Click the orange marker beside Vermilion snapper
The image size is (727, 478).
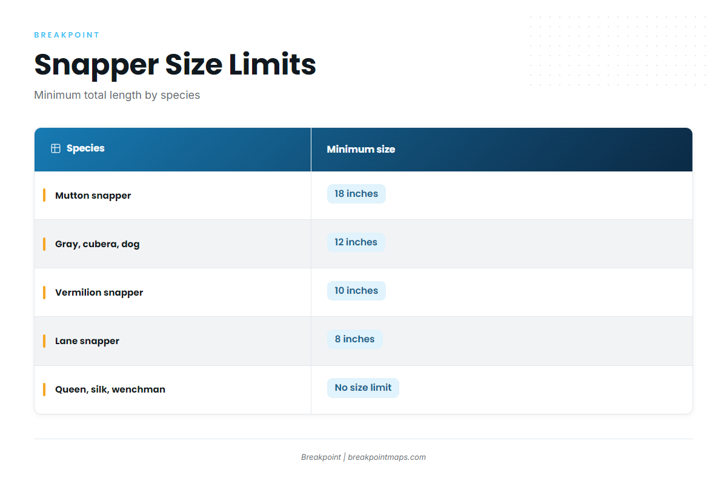click(x=44, y=292)
